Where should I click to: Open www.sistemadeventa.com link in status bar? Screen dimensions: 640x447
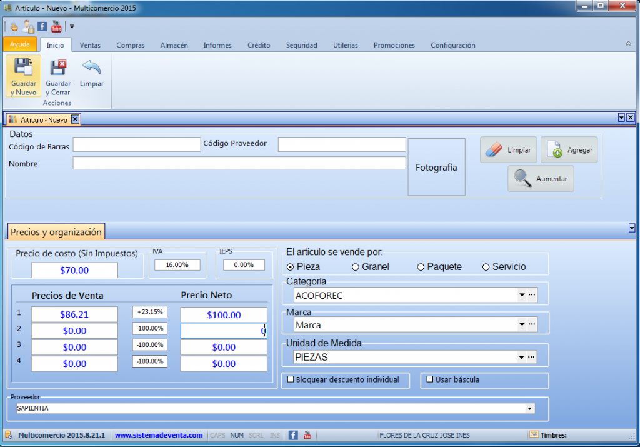click(x=159, y=435)
